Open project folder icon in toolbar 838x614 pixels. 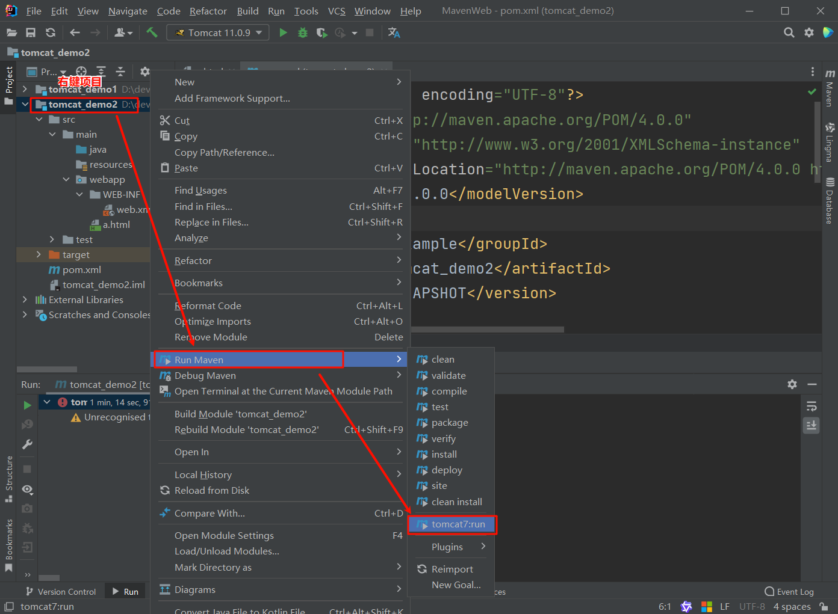click(x=11, y=32)
